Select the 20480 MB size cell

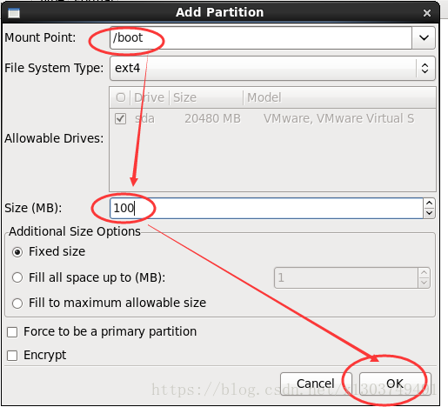pos(212,118)
